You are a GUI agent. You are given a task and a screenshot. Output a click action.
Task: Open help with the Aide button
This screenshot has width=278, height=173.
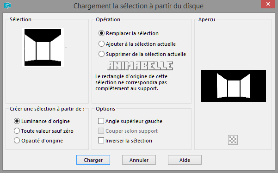tap(185, 160)
